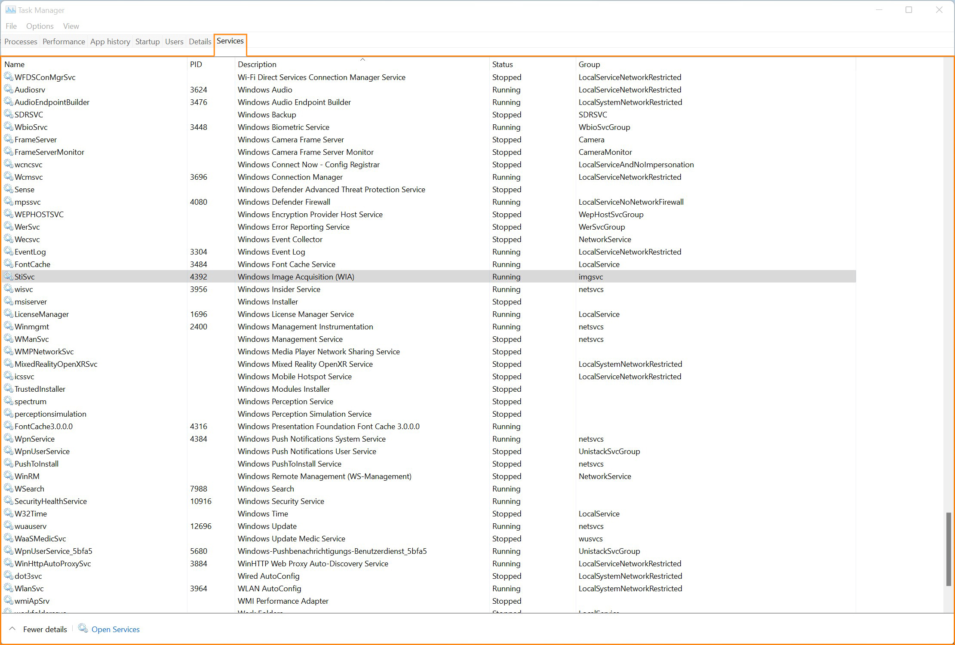955x645 pixels.
Task: Select the Windows Mobile Hotspot Service description
Action: 295,376
